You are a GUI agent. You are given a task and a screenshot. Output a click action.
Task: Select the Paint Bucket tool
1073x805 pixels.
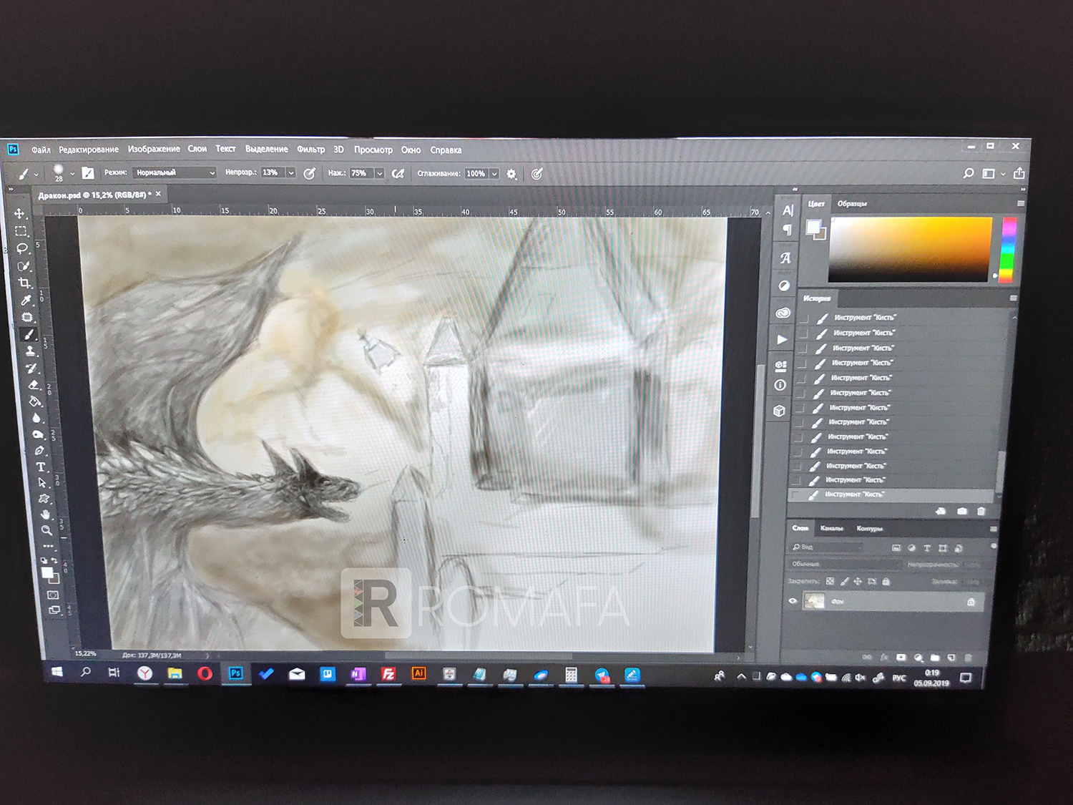(x=35, y=401)
